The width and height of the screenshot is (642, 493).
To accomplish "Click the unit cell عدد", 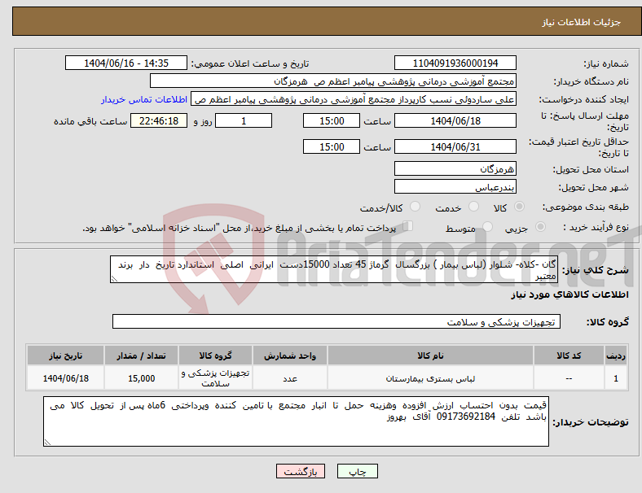I will point(290,378).
